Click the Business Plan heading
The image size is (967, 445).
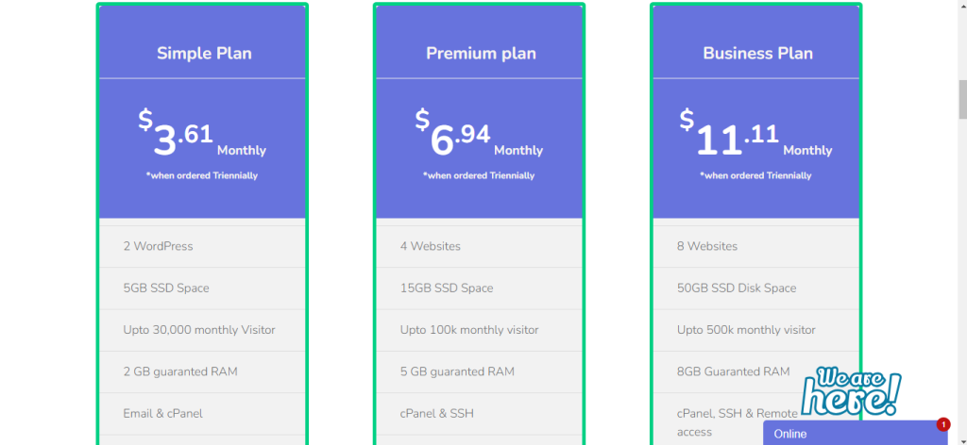(x=757, y=53)
